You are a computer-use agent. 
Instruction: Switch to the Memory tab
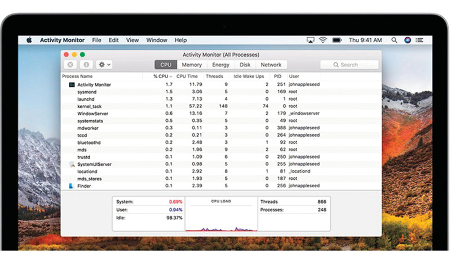[192, 65]
